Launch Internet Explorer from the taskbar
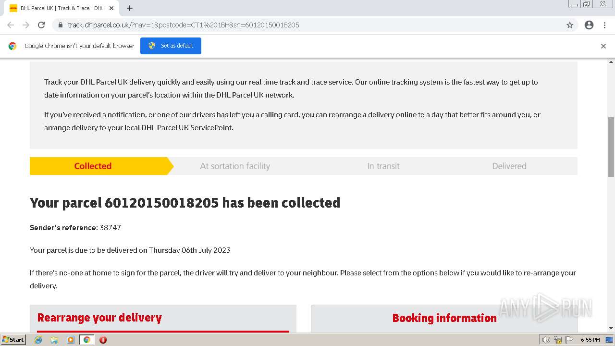 (38, 340)
